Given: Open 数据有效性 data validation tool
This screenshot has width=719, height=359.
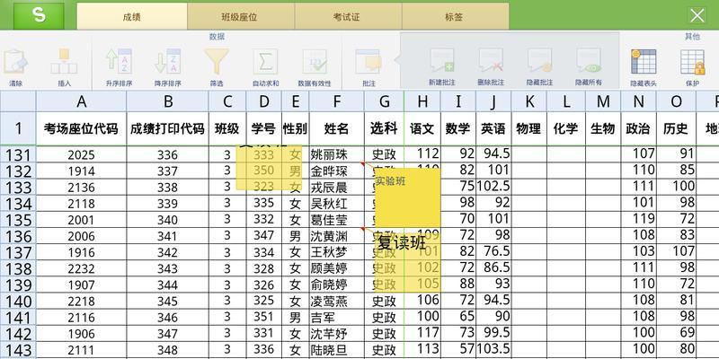Looking at the screenshot, I should pyautogui.click(x=315, y=65).
